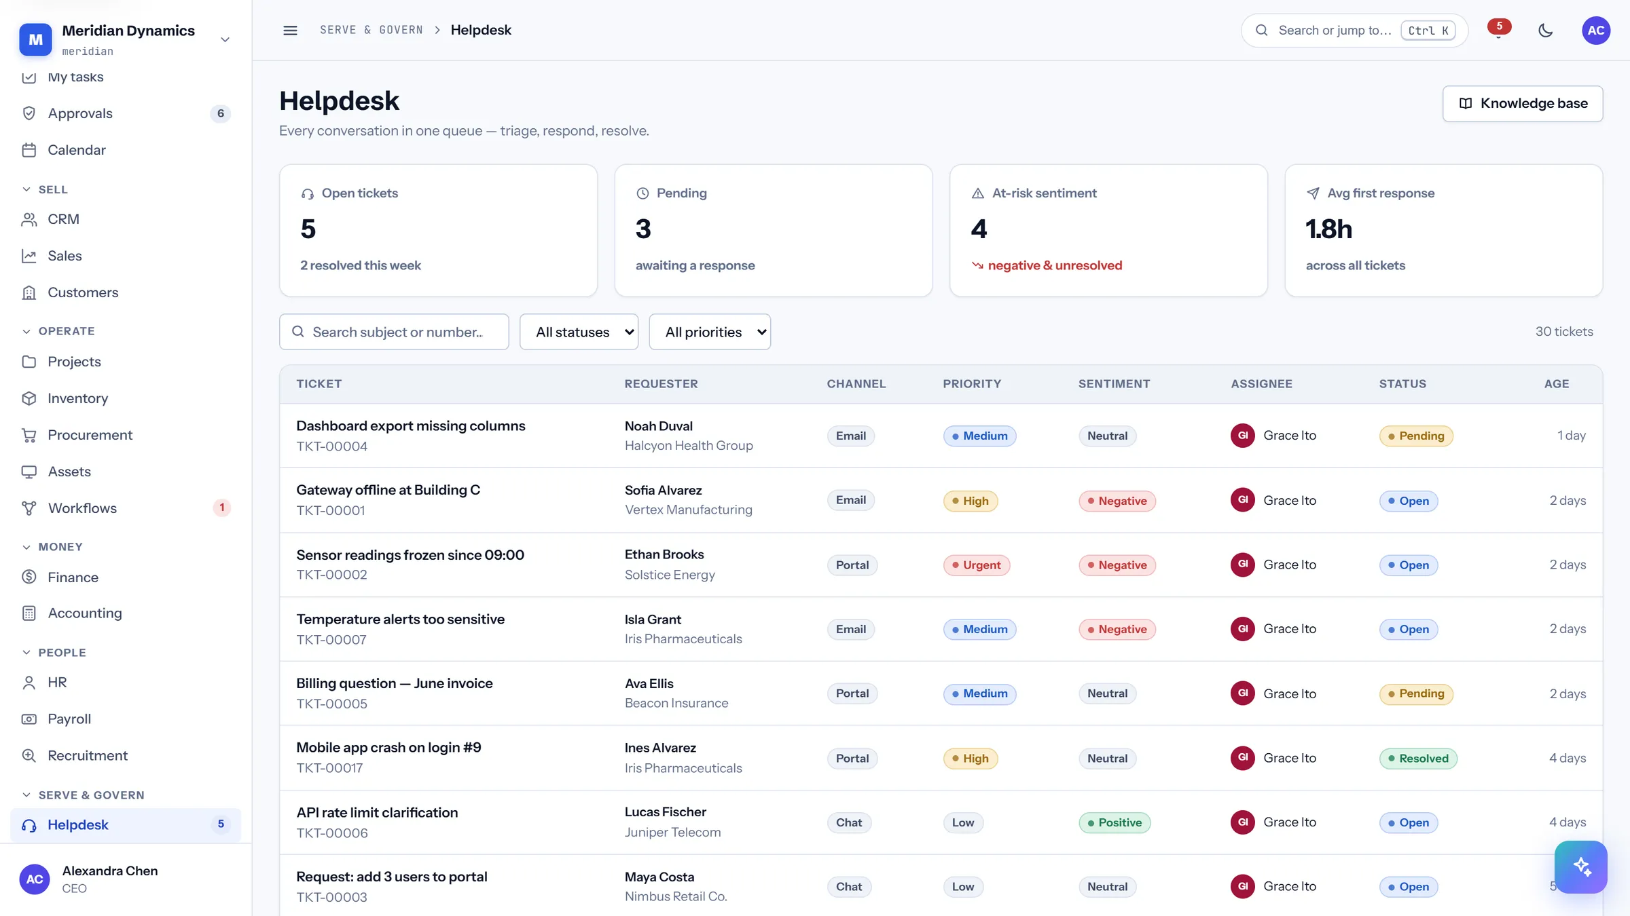Switch to dark mode using the moon icon
The width and height of the screenshot is (1630, 916).
[x=1545, y=30]
